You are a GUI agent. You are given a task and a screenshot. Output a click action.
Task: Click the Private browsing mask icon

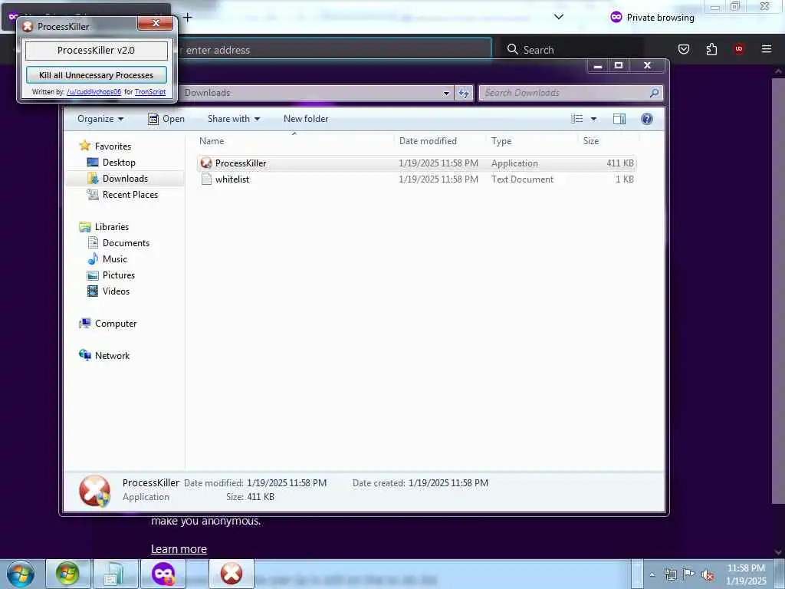click(x=616, y=17)
